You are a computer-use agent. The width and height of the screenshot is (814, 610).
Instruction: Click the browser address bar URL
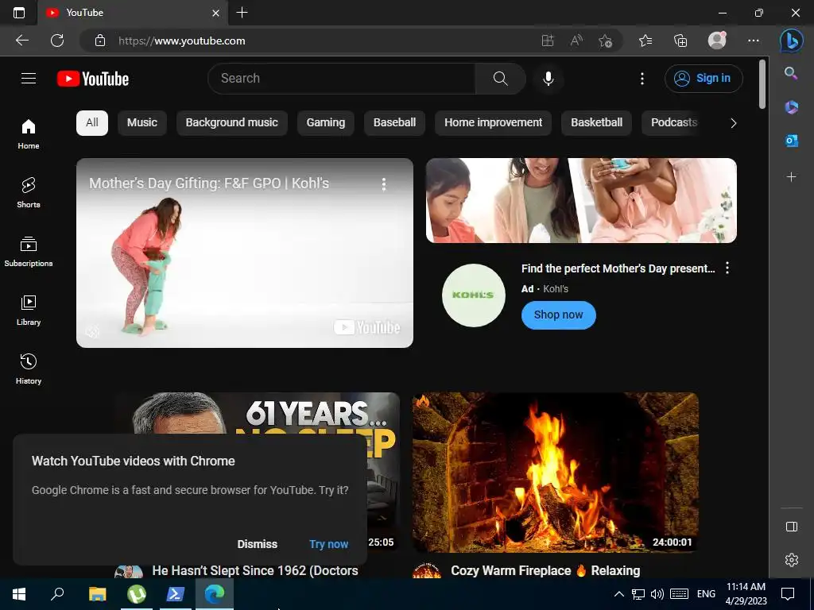click(182, 41)
